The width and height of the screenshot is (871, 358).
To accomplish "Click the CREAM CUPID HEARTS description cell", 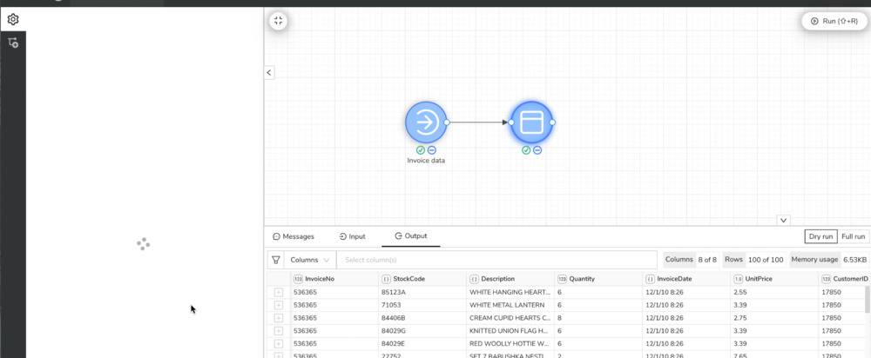I will (510, 318).
